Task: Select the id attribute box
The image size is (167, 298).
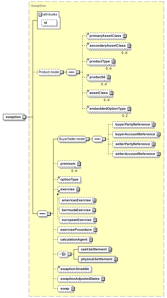Action: point(49,23)
